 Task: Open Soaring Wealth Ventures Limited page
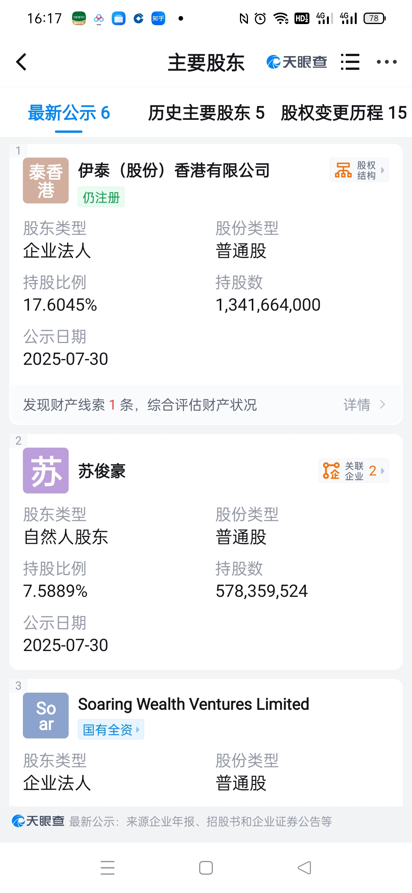[193, 704]
